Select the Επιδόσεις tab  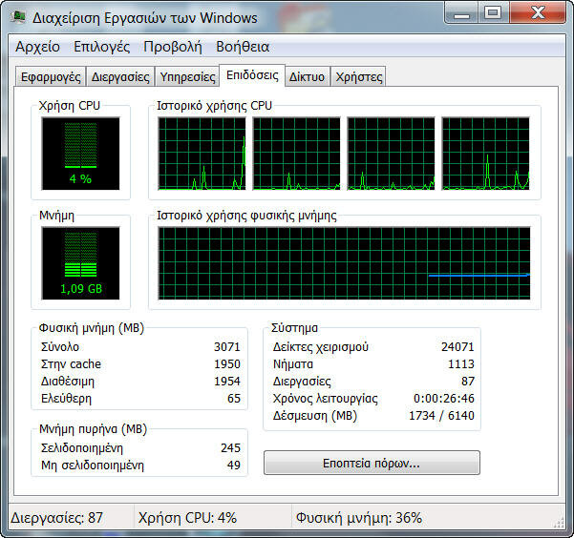[252, 75]
